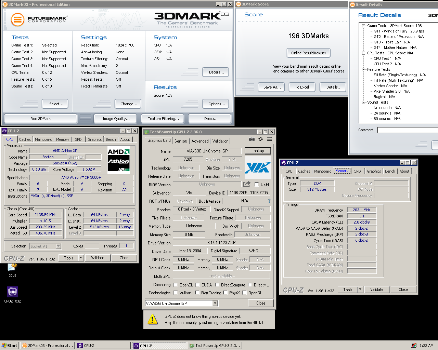Open the Validation tab in GPU-Z

tap(220, 141)
